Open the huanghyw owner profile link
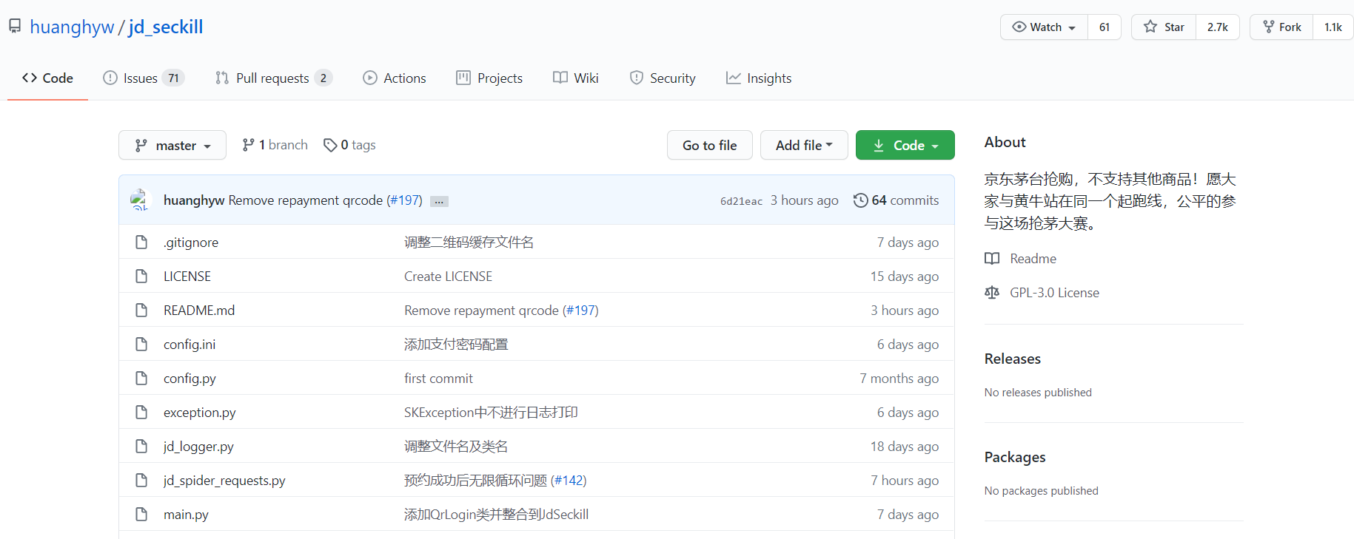Screen dimensions: 1354x539 pos(72,27)
